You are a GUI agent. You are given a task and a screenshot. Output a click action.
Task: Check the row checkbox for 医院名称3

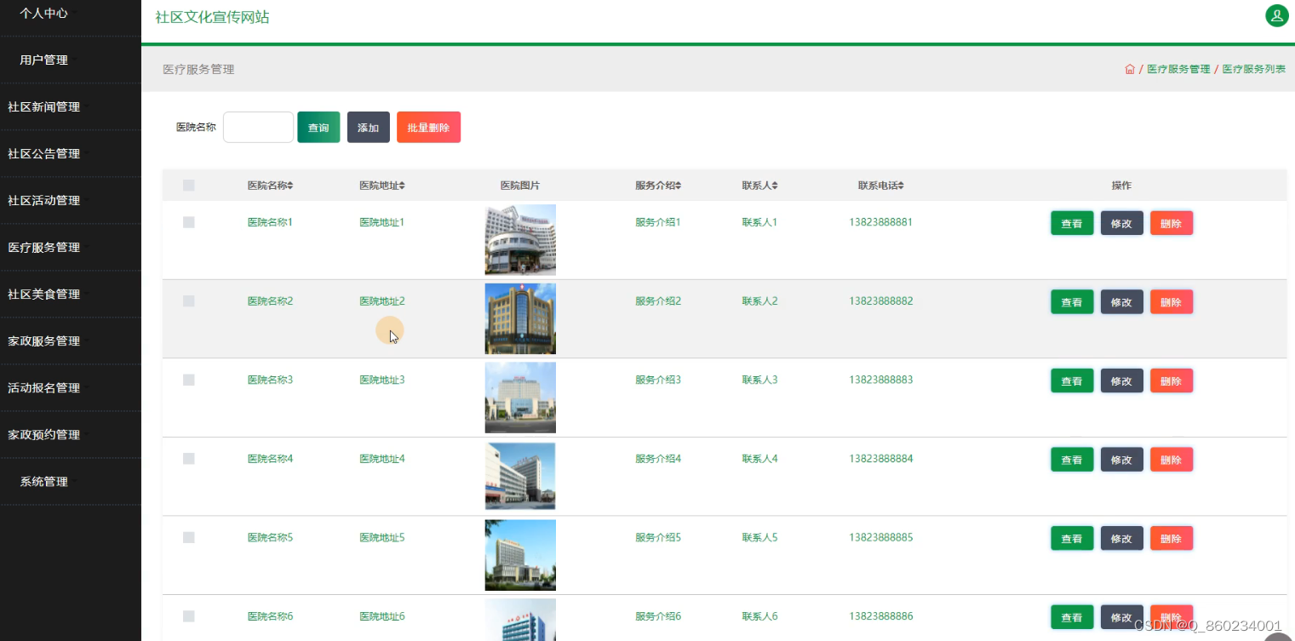(189, 380)
